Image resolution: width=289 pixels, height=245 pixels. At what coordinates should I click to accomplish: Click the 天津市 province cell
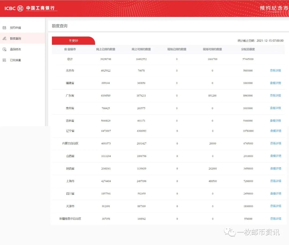click(70, 206)
